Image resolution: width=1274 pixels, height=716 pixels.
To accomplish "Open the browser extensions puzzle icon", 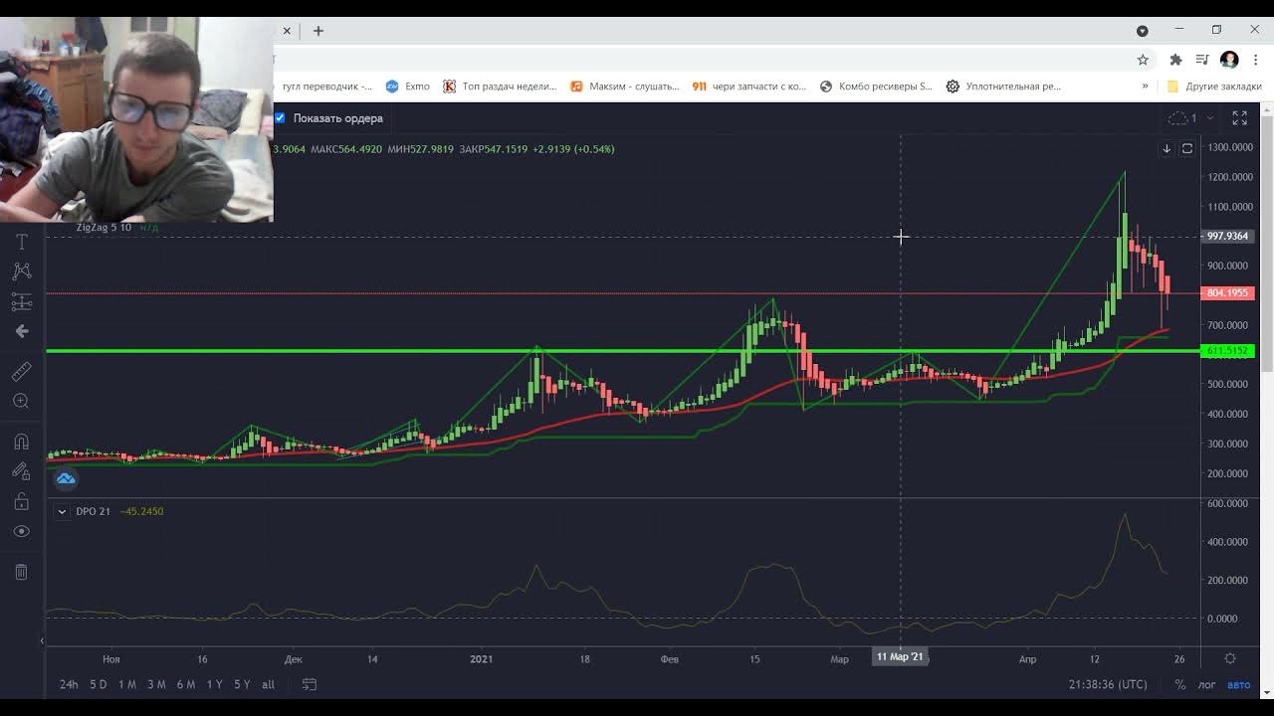I will (1175, 60).
